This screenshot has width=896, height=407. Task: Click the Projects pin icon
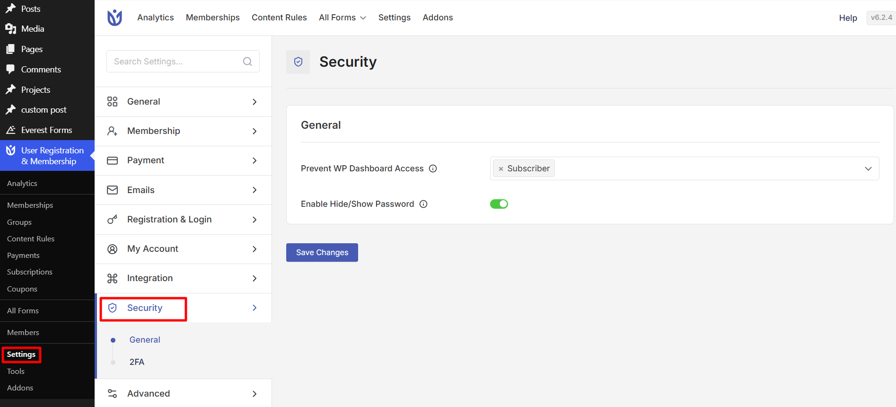pos(10,89)
